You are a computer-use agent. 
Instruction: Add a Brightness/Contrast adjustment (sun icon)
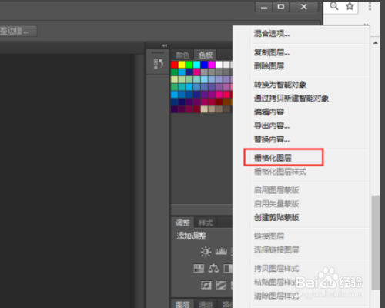206,252
